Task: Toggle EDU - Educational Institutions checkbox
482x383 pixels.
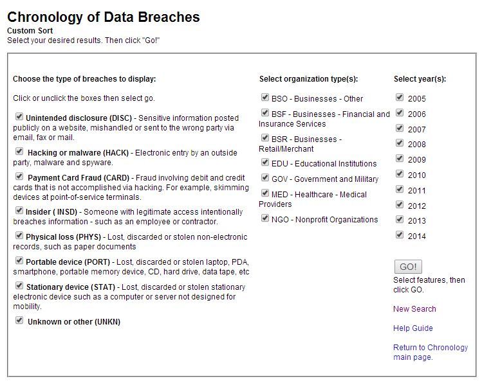Action: (x=265, y=163)
